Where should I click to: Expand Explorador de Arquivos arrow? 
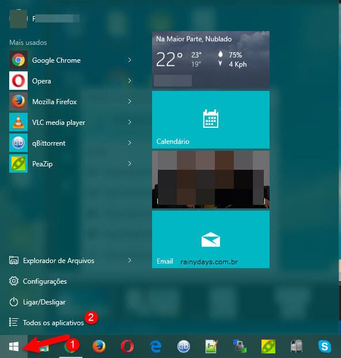130,260
